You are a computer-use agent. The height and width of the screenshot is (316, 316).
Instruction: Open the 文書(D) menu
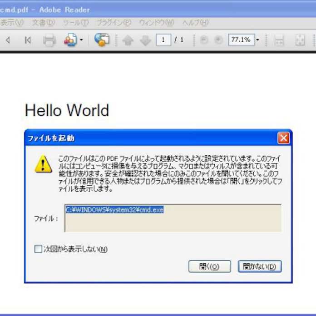click(43, 22)
